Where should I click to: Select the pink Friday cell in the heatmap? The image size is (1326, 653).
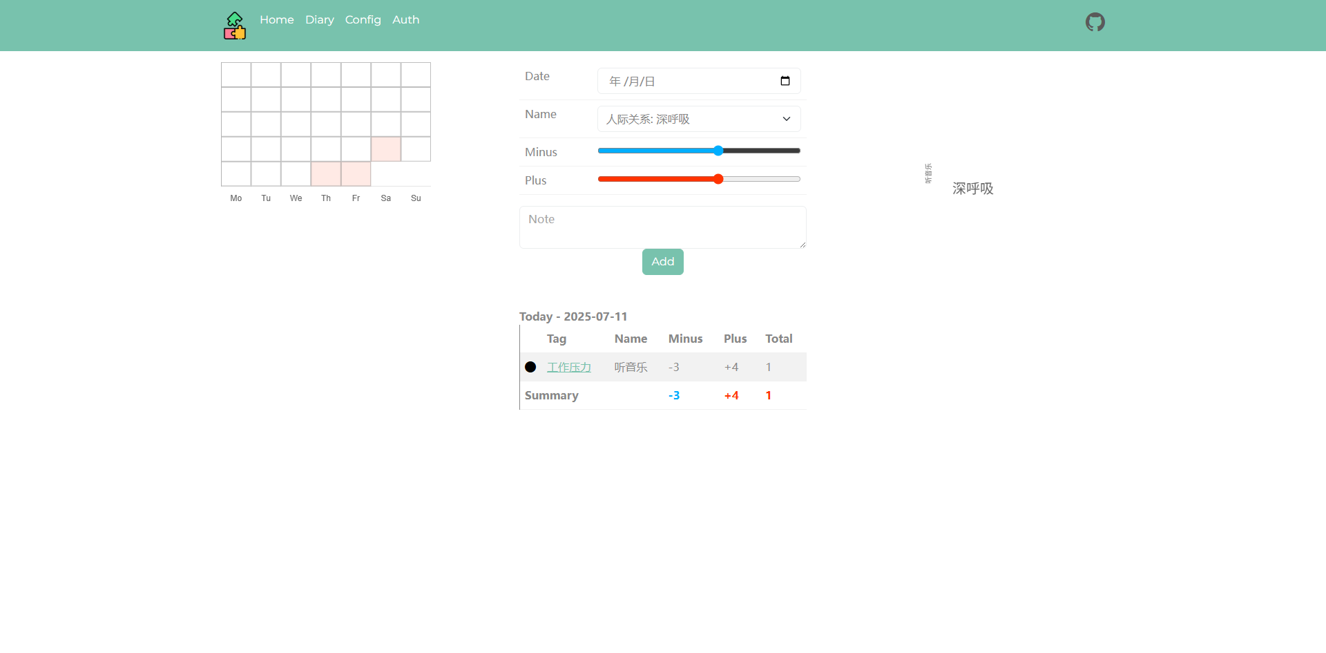tap(356, 174)
